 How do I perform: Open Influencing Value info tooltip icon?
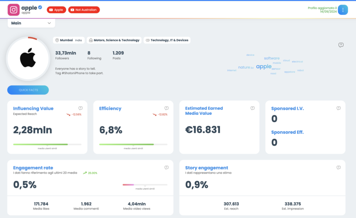click(x=80, y=108)
